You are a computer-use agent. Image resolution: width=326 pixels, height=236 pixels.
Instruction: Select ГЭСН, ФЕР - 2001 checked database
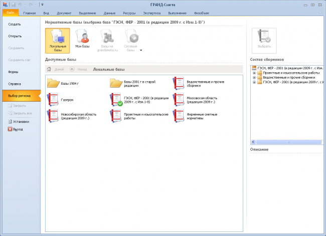[x=116, y=100]
